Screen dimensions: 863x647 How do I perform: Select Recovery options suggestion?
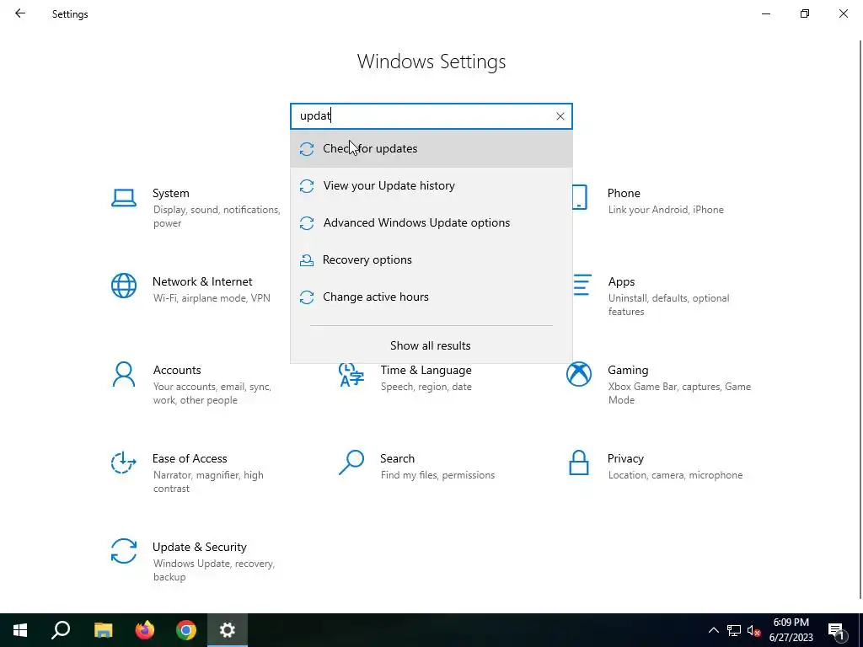pos(431,259)
